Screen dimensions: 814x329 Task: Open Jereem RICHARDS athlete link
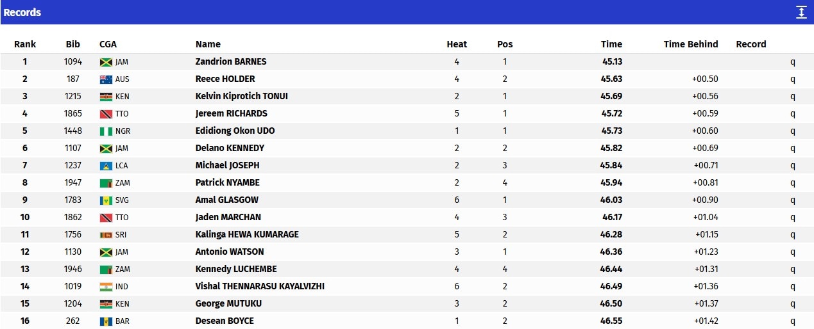232,113
